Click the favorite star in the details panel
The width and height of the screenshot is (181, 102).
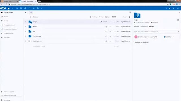point(134,22)
